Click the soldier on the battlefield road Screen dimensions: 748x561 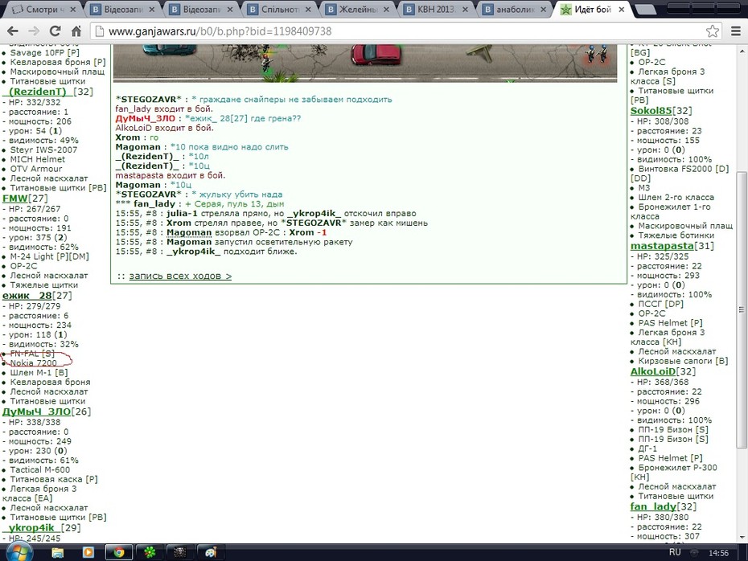[265, 62]
